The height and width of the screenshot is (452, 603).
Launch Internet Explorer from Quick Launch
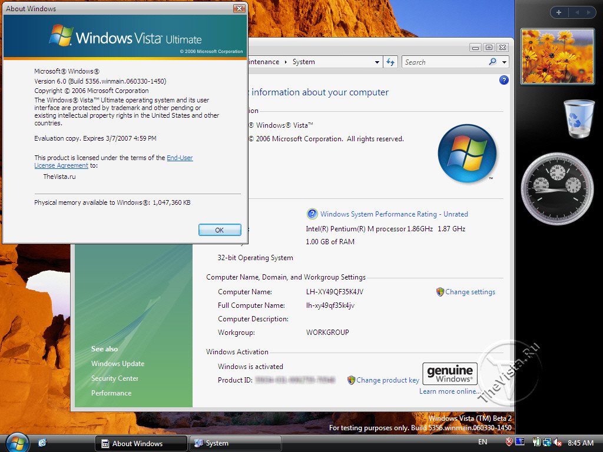pos(42,443)
